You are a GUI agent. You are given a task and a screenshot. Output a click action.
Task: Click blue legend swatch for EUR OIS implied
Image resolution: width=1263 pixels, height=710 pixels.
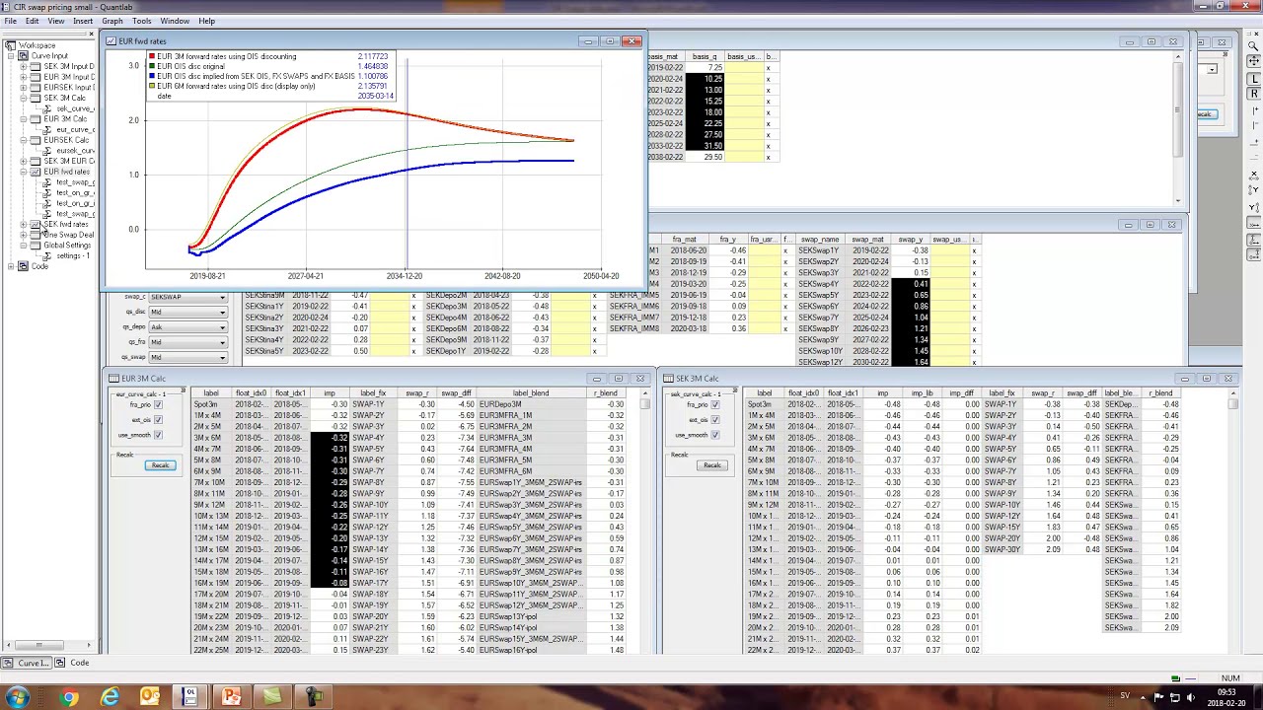152,76
